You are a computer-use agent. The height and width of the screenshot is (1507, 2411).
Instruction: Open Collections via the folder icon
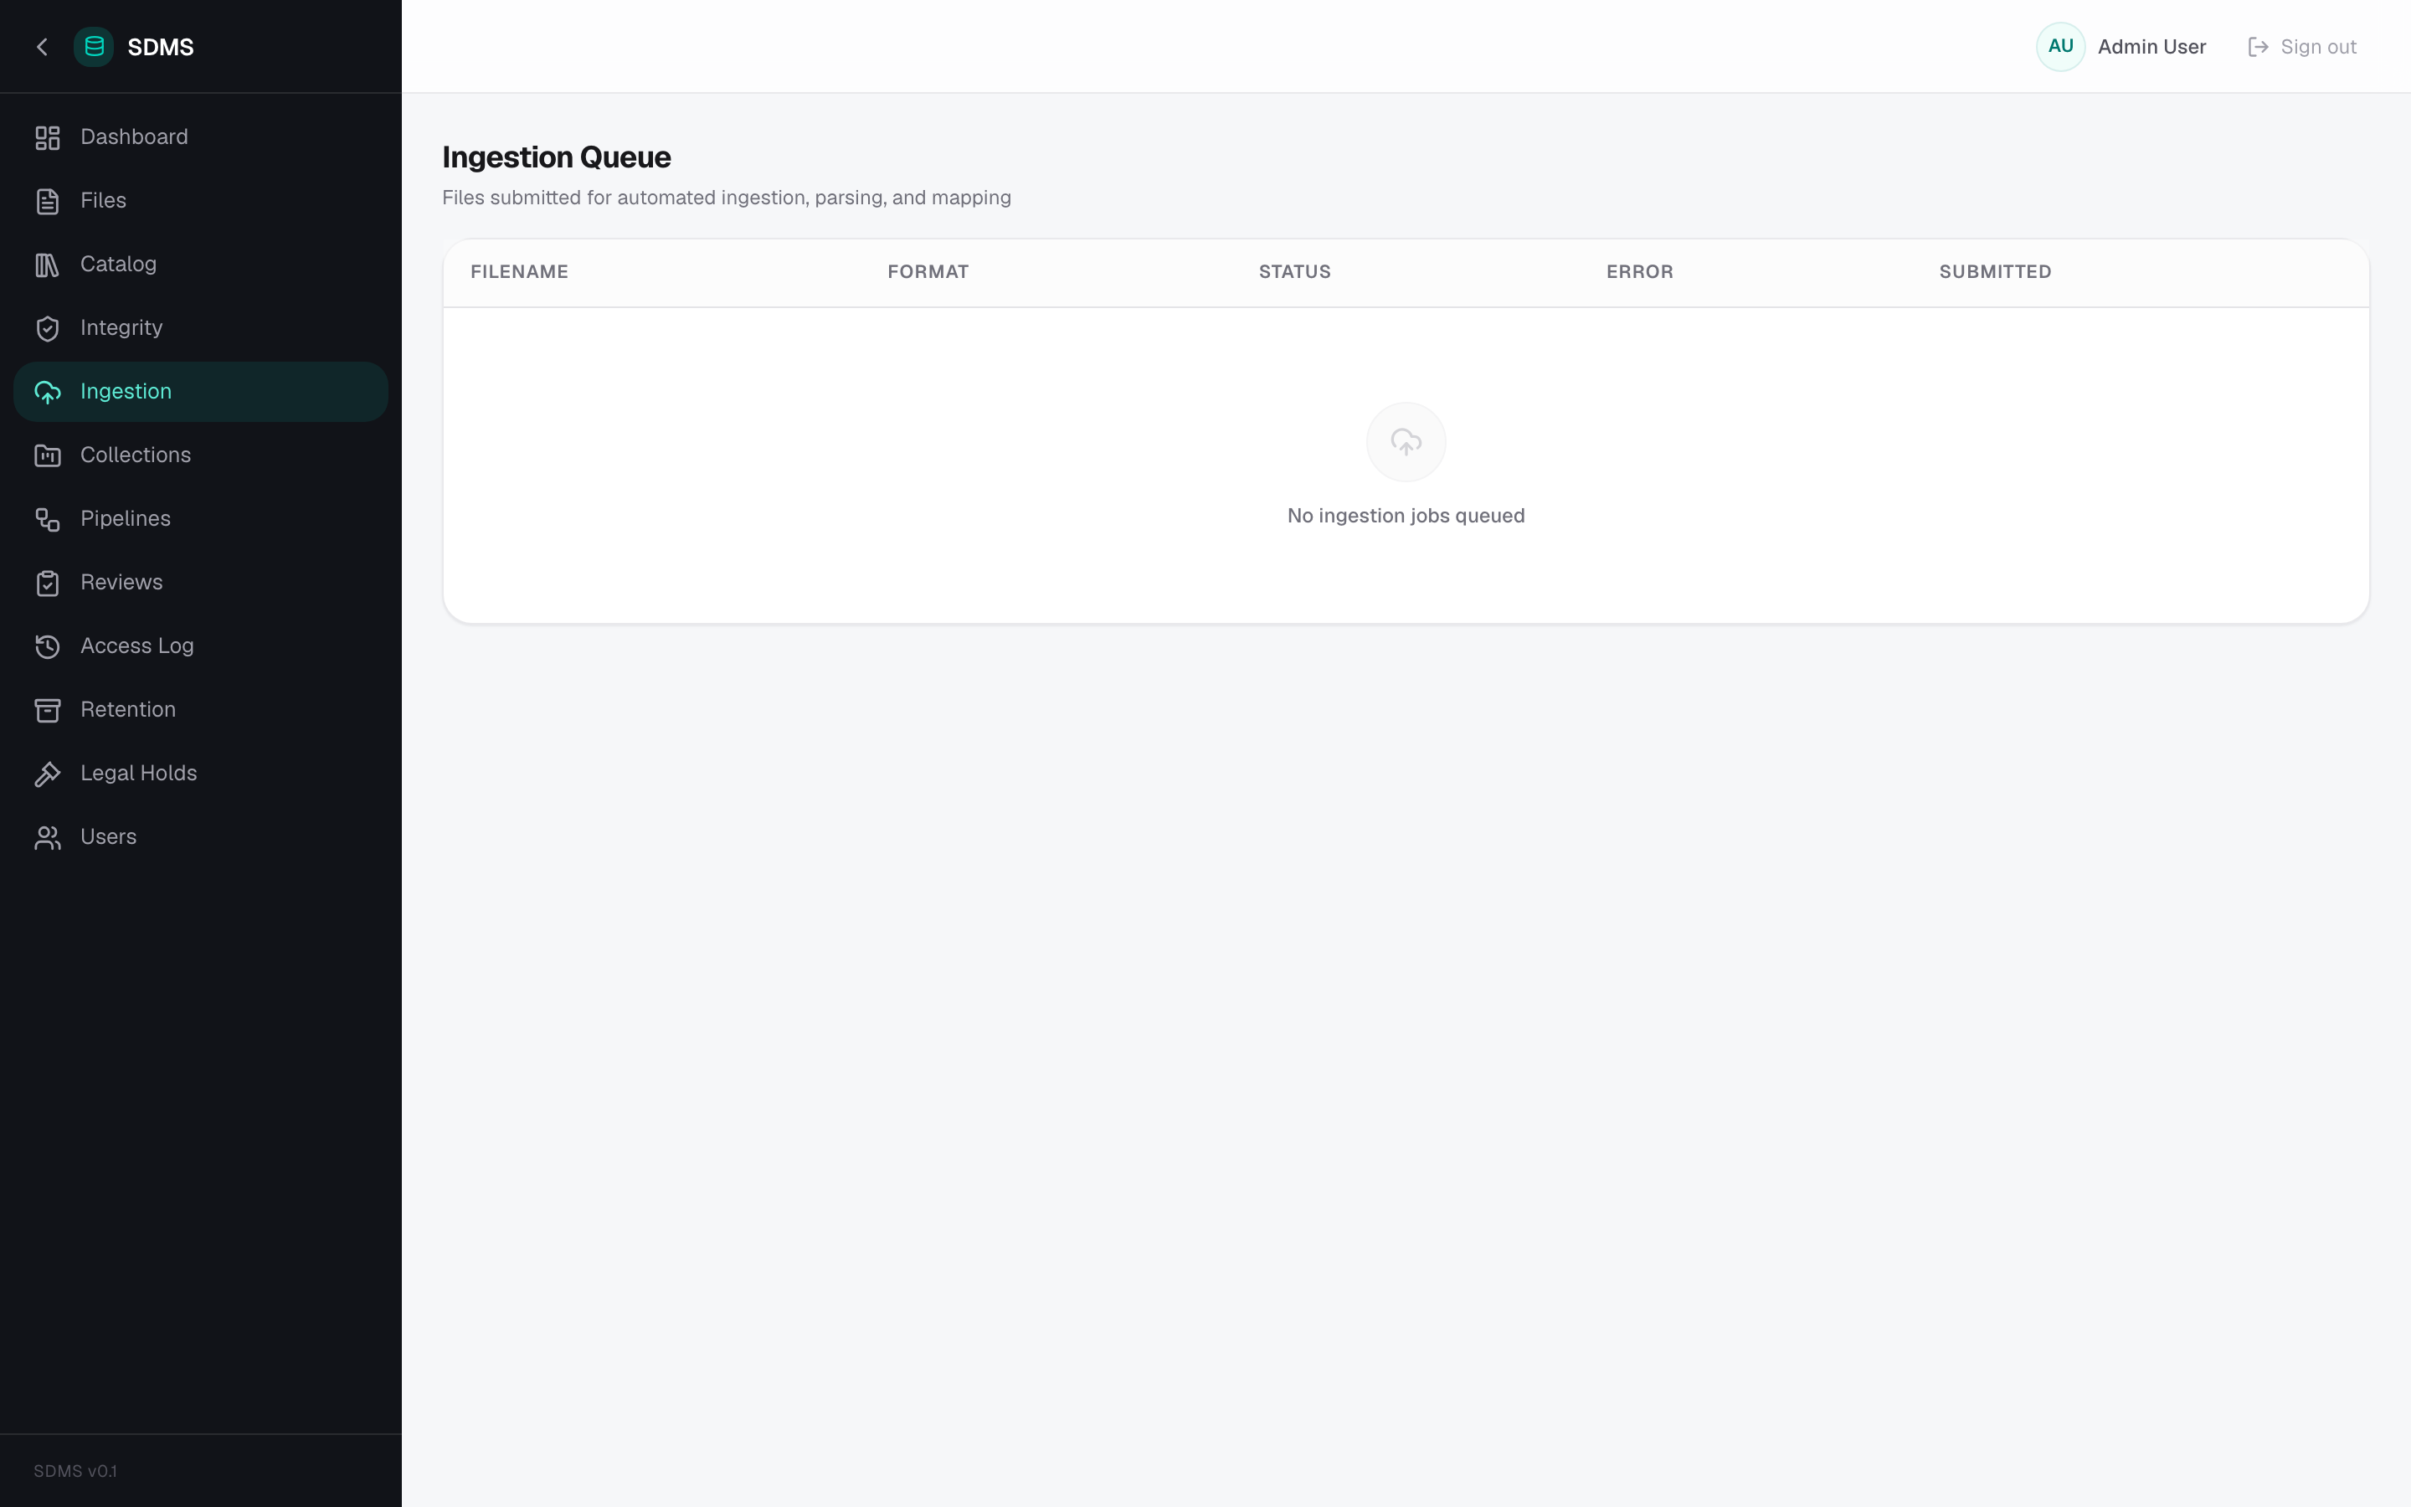tap(48, 455)
